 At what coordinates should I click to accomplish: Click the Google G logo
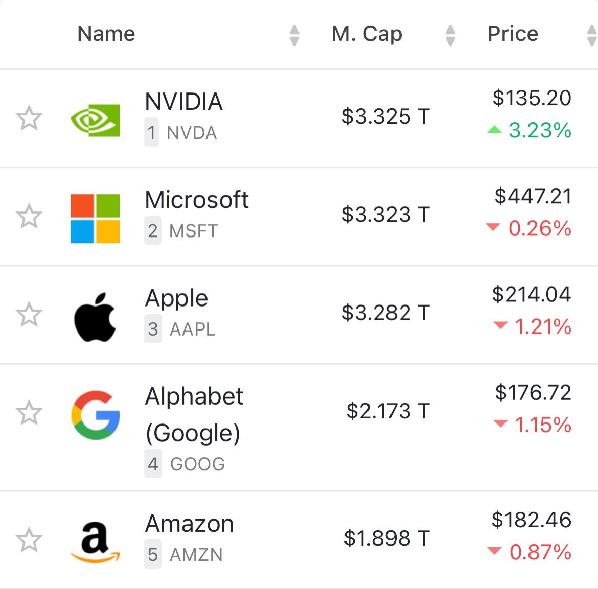(x=96, y=415)
